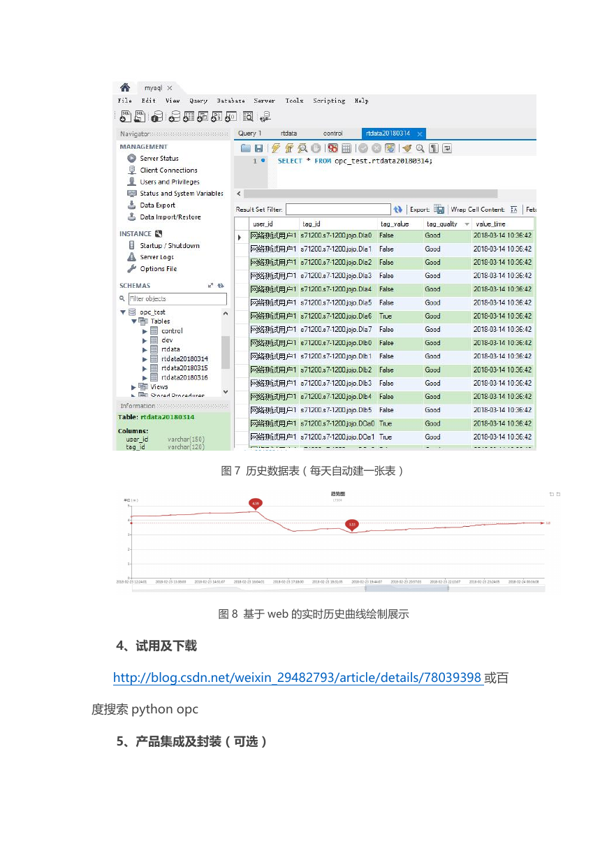Execute query lightning bolt icon
The image size is (607, 858).
275,149
